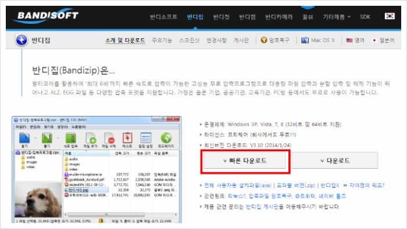This screenshot has height=229, width=407.
Task: Select the highlighted 반디사진.jpg file row
Action: click(x=121, y=190)
